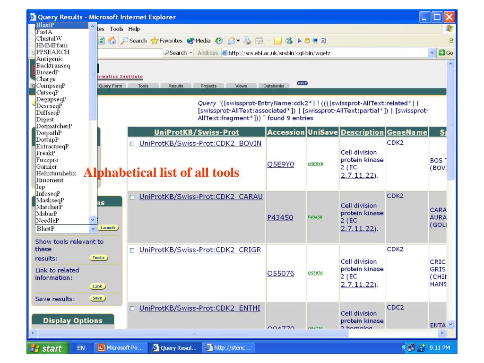Screen dimensions: 484x363
Task: Open the Favorites star button
Action: point(166,41)
